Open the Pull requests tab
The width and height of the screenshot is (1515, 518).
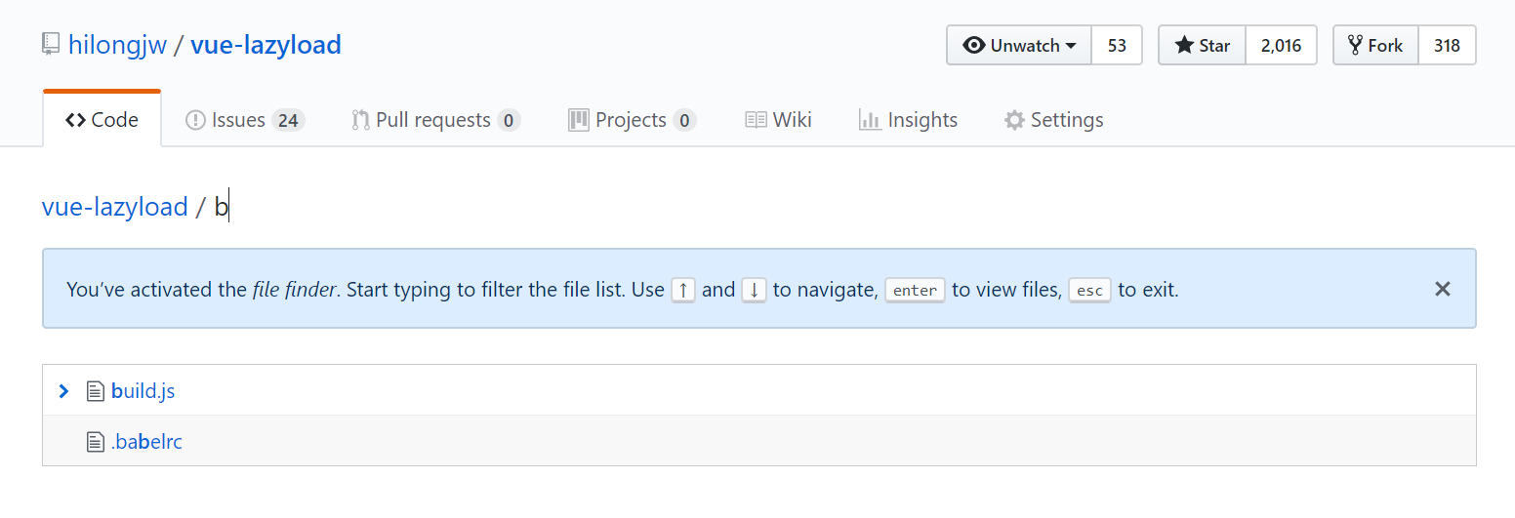[x=435, y=120]
